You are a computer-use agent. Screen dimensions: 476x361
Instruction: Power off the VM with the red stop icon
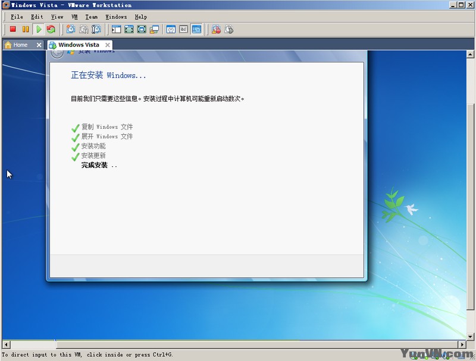(12, 29)
